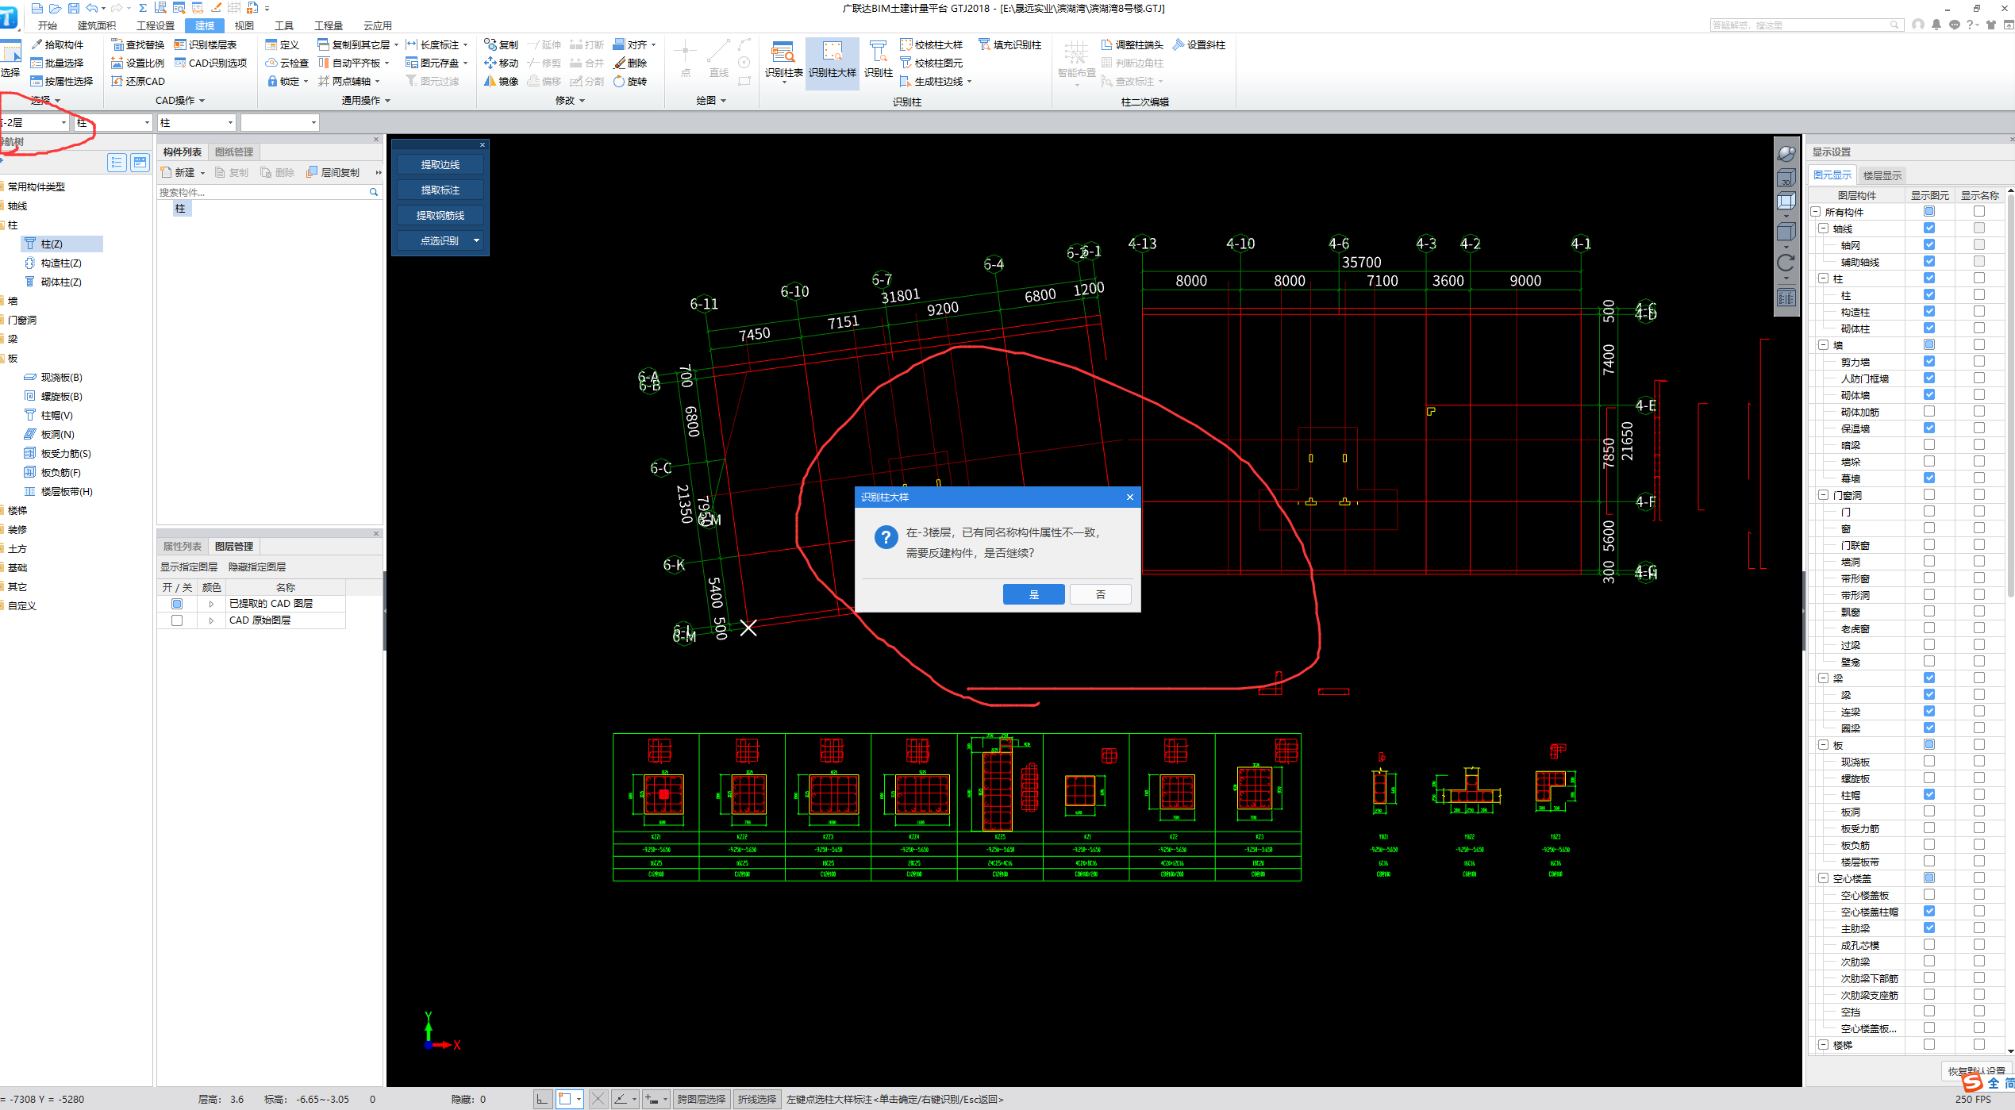Click 调整柱端头 adjust column end tool
2015x1110 pixels.
[1132, 44]
